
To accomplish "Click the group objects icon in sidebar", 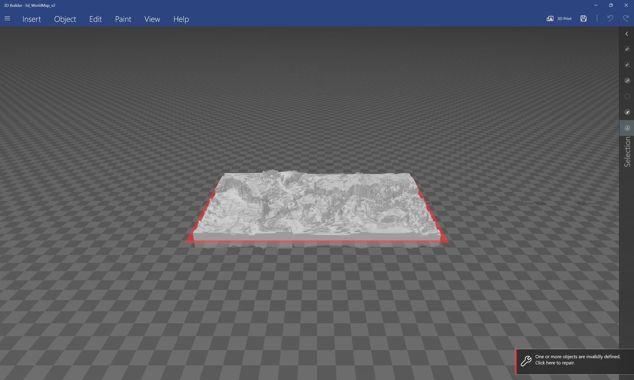I will click(x=627, y=80).
